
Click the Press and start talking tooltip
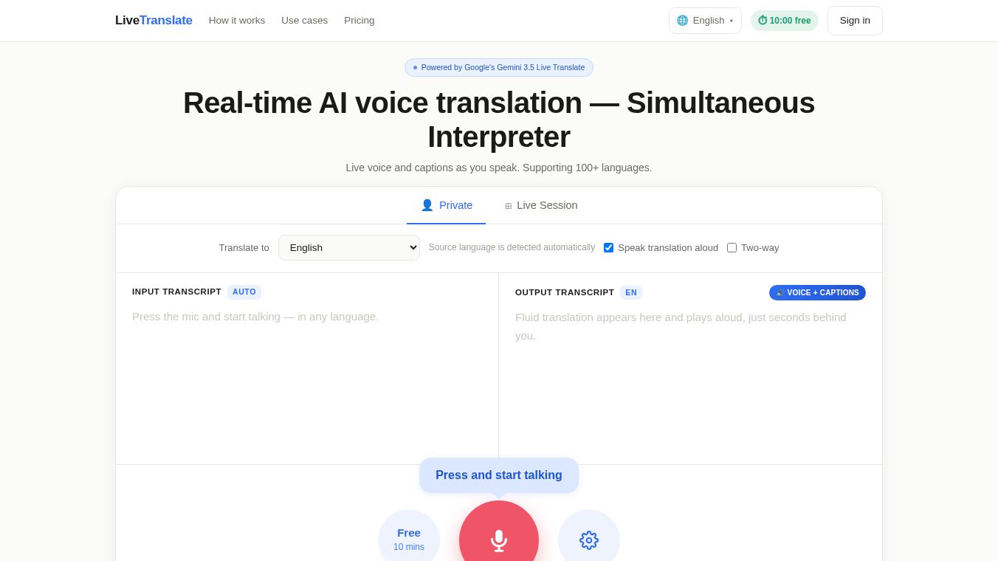[x=499, y=475]
